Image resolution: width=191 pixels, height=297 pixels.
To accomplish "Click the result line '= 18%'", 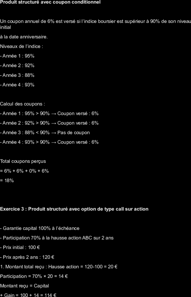I will click(x=7, y=180).
